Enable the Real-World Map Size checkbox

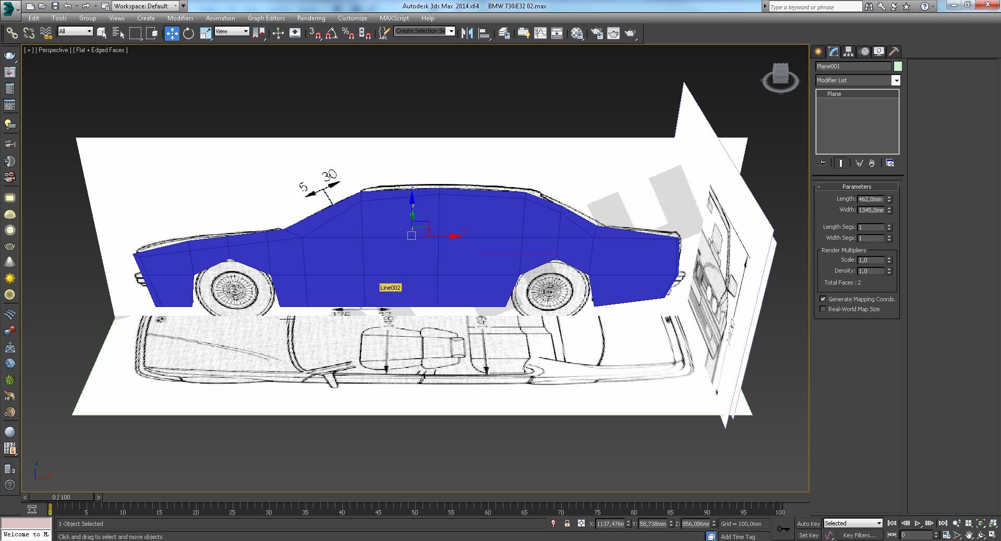pyautogui.click(x=823, y=309)
